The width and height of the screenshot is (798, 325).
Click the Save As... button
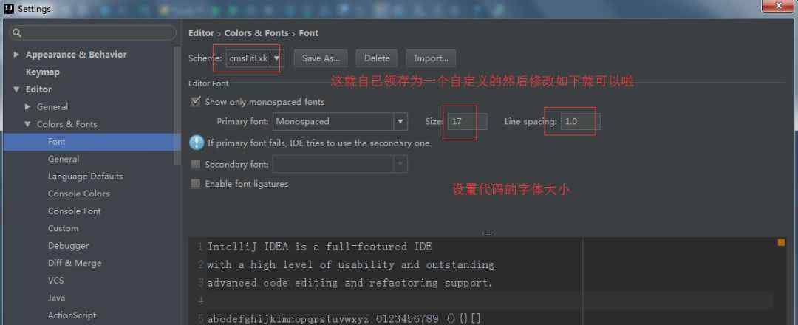coord(321,58)
